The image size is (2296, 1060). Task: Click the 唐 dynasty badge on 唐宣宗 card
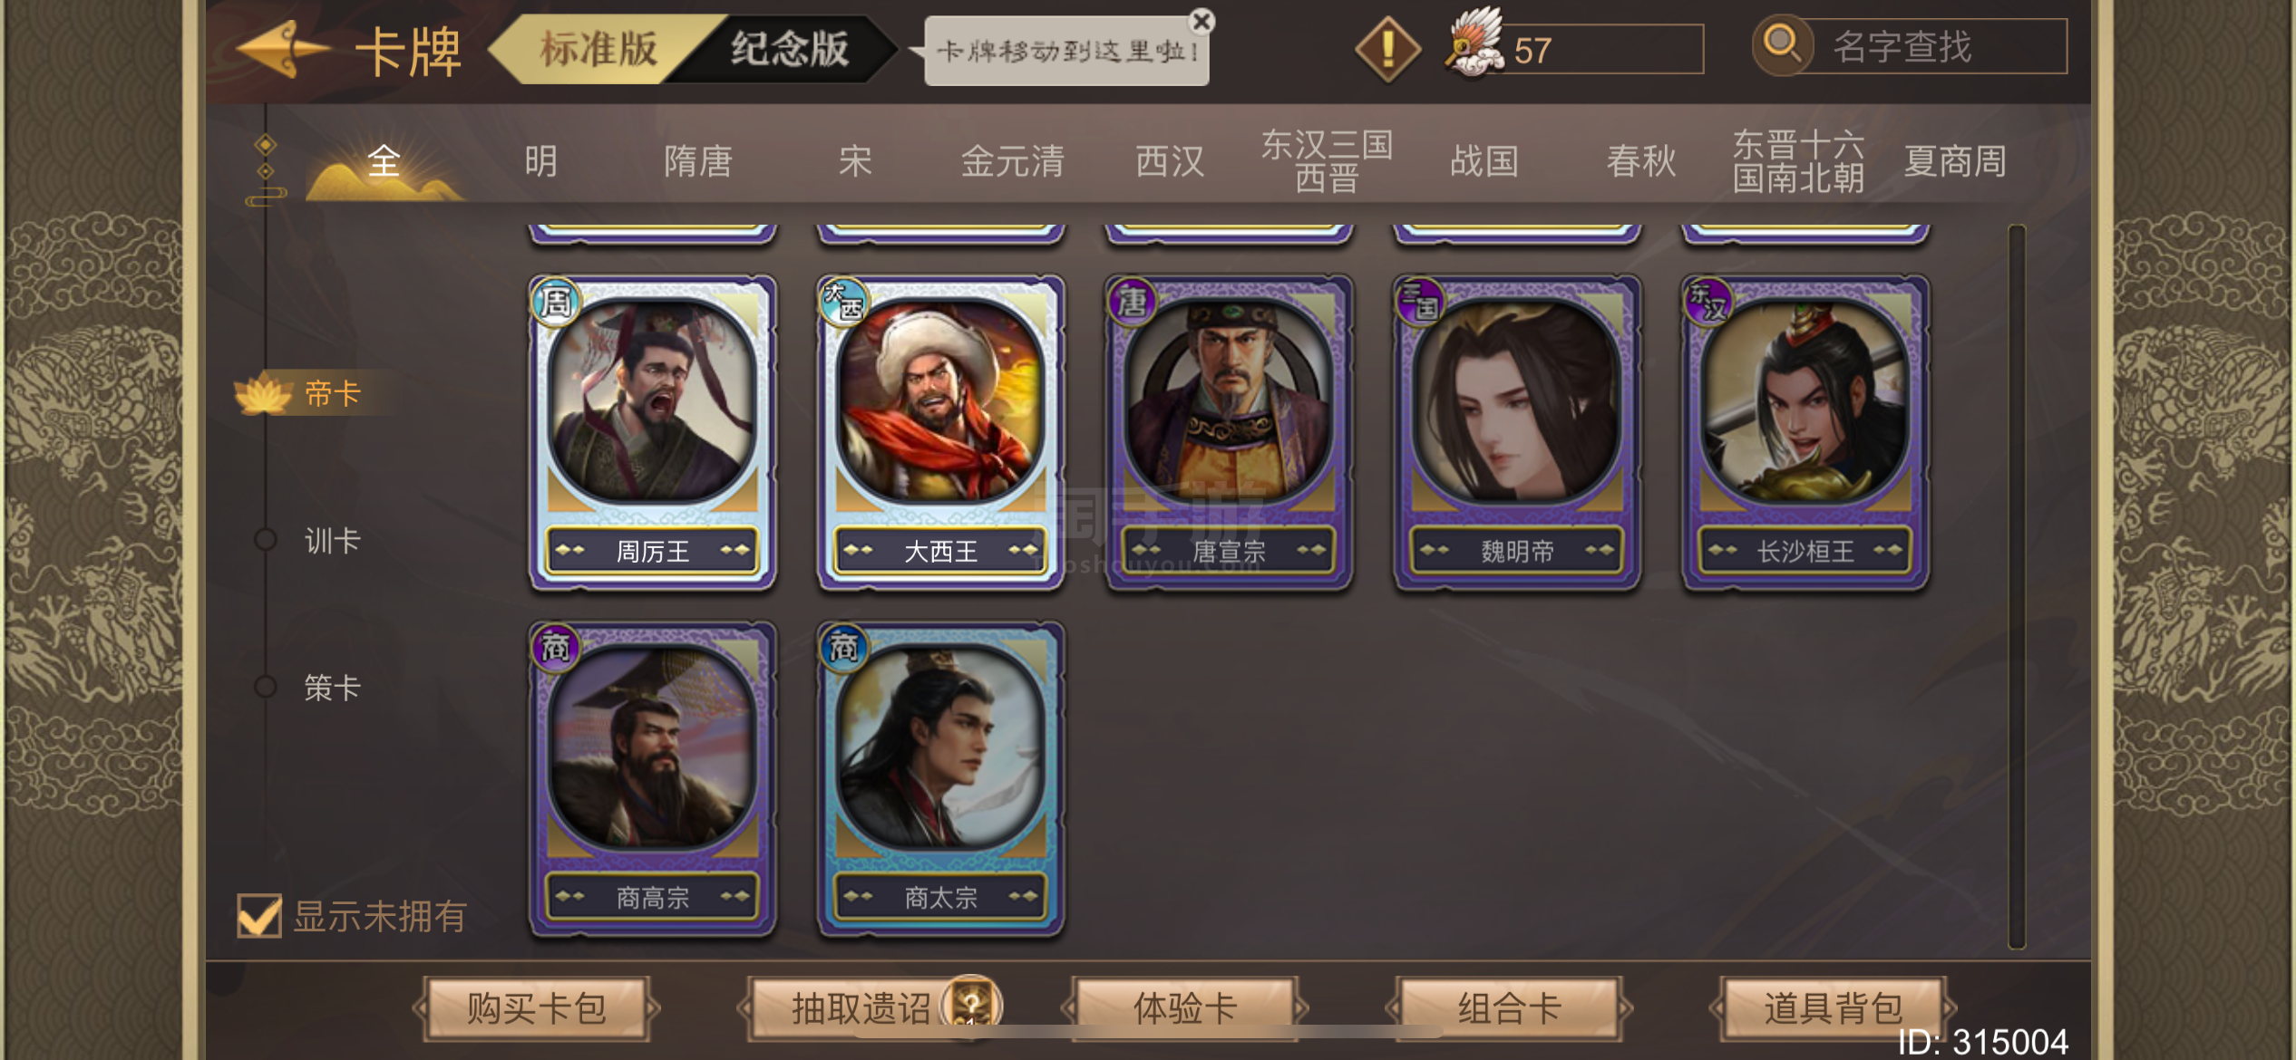(x=1132, y=302)
